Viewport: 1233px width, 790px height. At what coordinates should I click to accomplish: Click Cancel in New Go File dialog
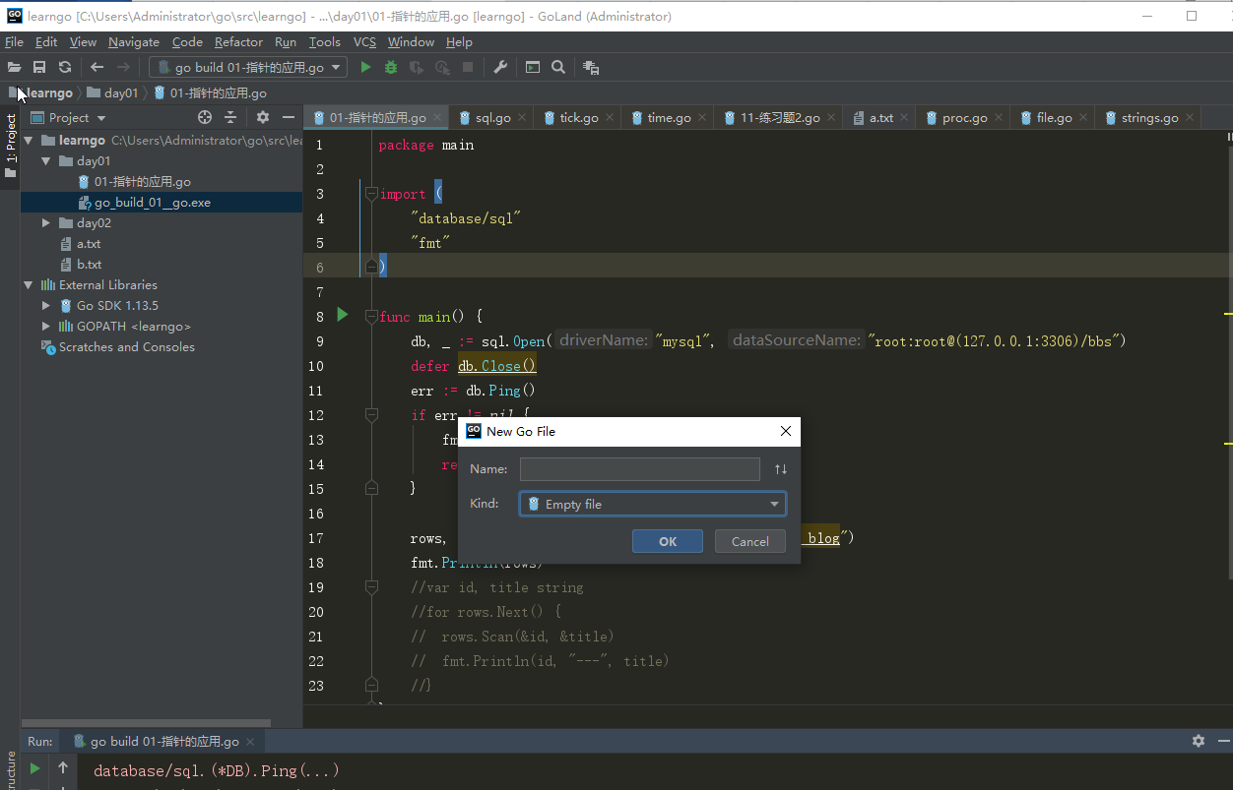click(x=749, y=541)
